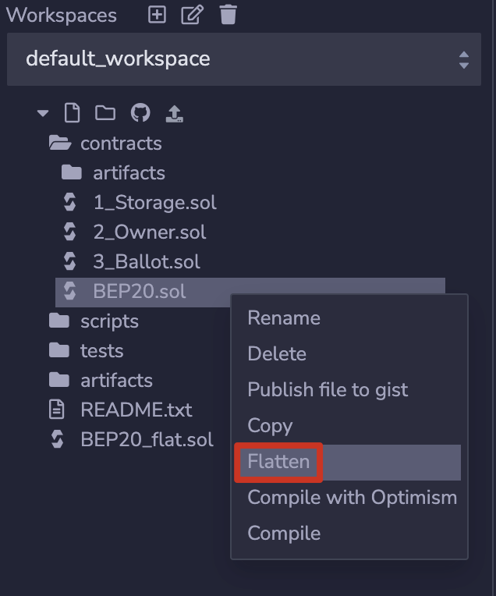Create a new folder with folder icon

click(x=105, y=114)
